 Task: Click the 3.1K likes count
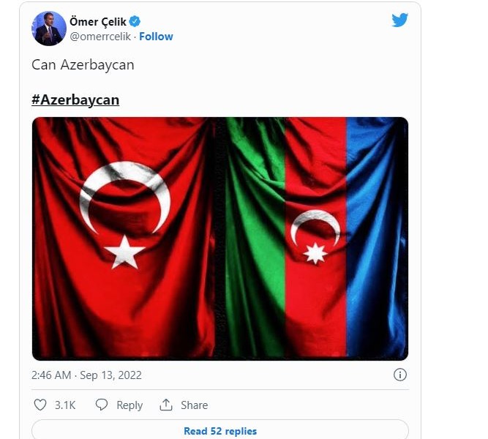coord(65,405)
